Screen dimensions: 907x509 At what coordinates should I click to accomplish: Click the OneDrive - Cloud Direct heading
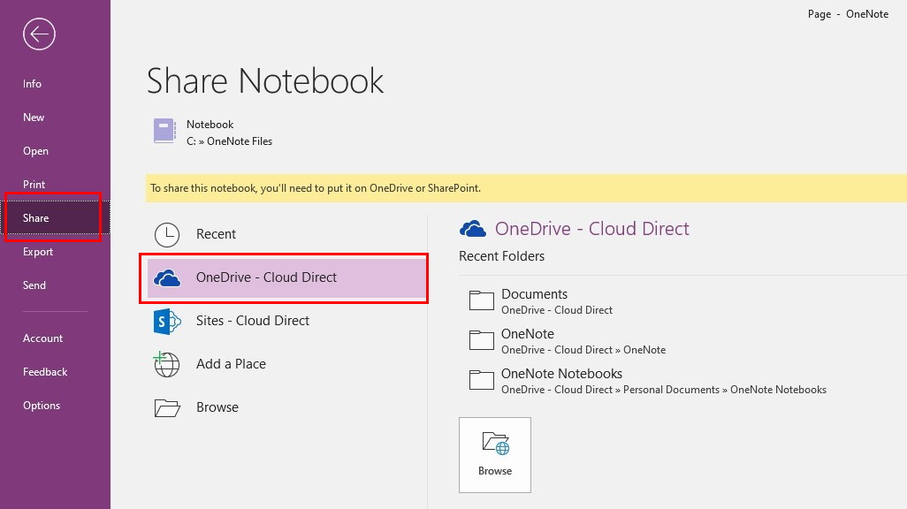tap(592, 229)
